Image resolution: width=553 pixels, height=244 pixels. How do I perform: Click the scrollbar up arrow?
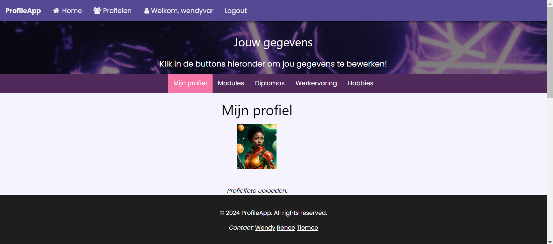click(550, 3)
